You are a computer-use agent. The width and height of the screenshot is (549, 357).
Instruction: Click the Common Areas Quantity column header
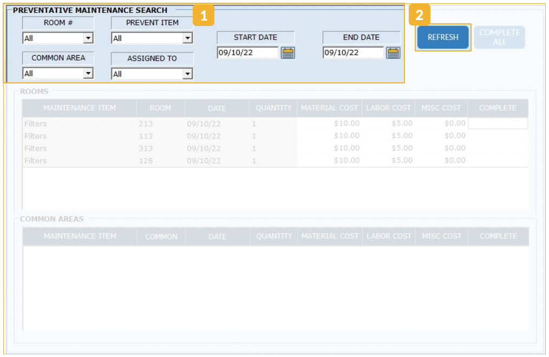tap(274, 236)
